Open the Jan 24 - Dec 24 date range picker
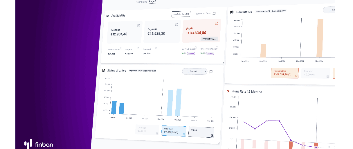Image resolution: width=353 pixels, height=149 pixels. pos(181,14)
